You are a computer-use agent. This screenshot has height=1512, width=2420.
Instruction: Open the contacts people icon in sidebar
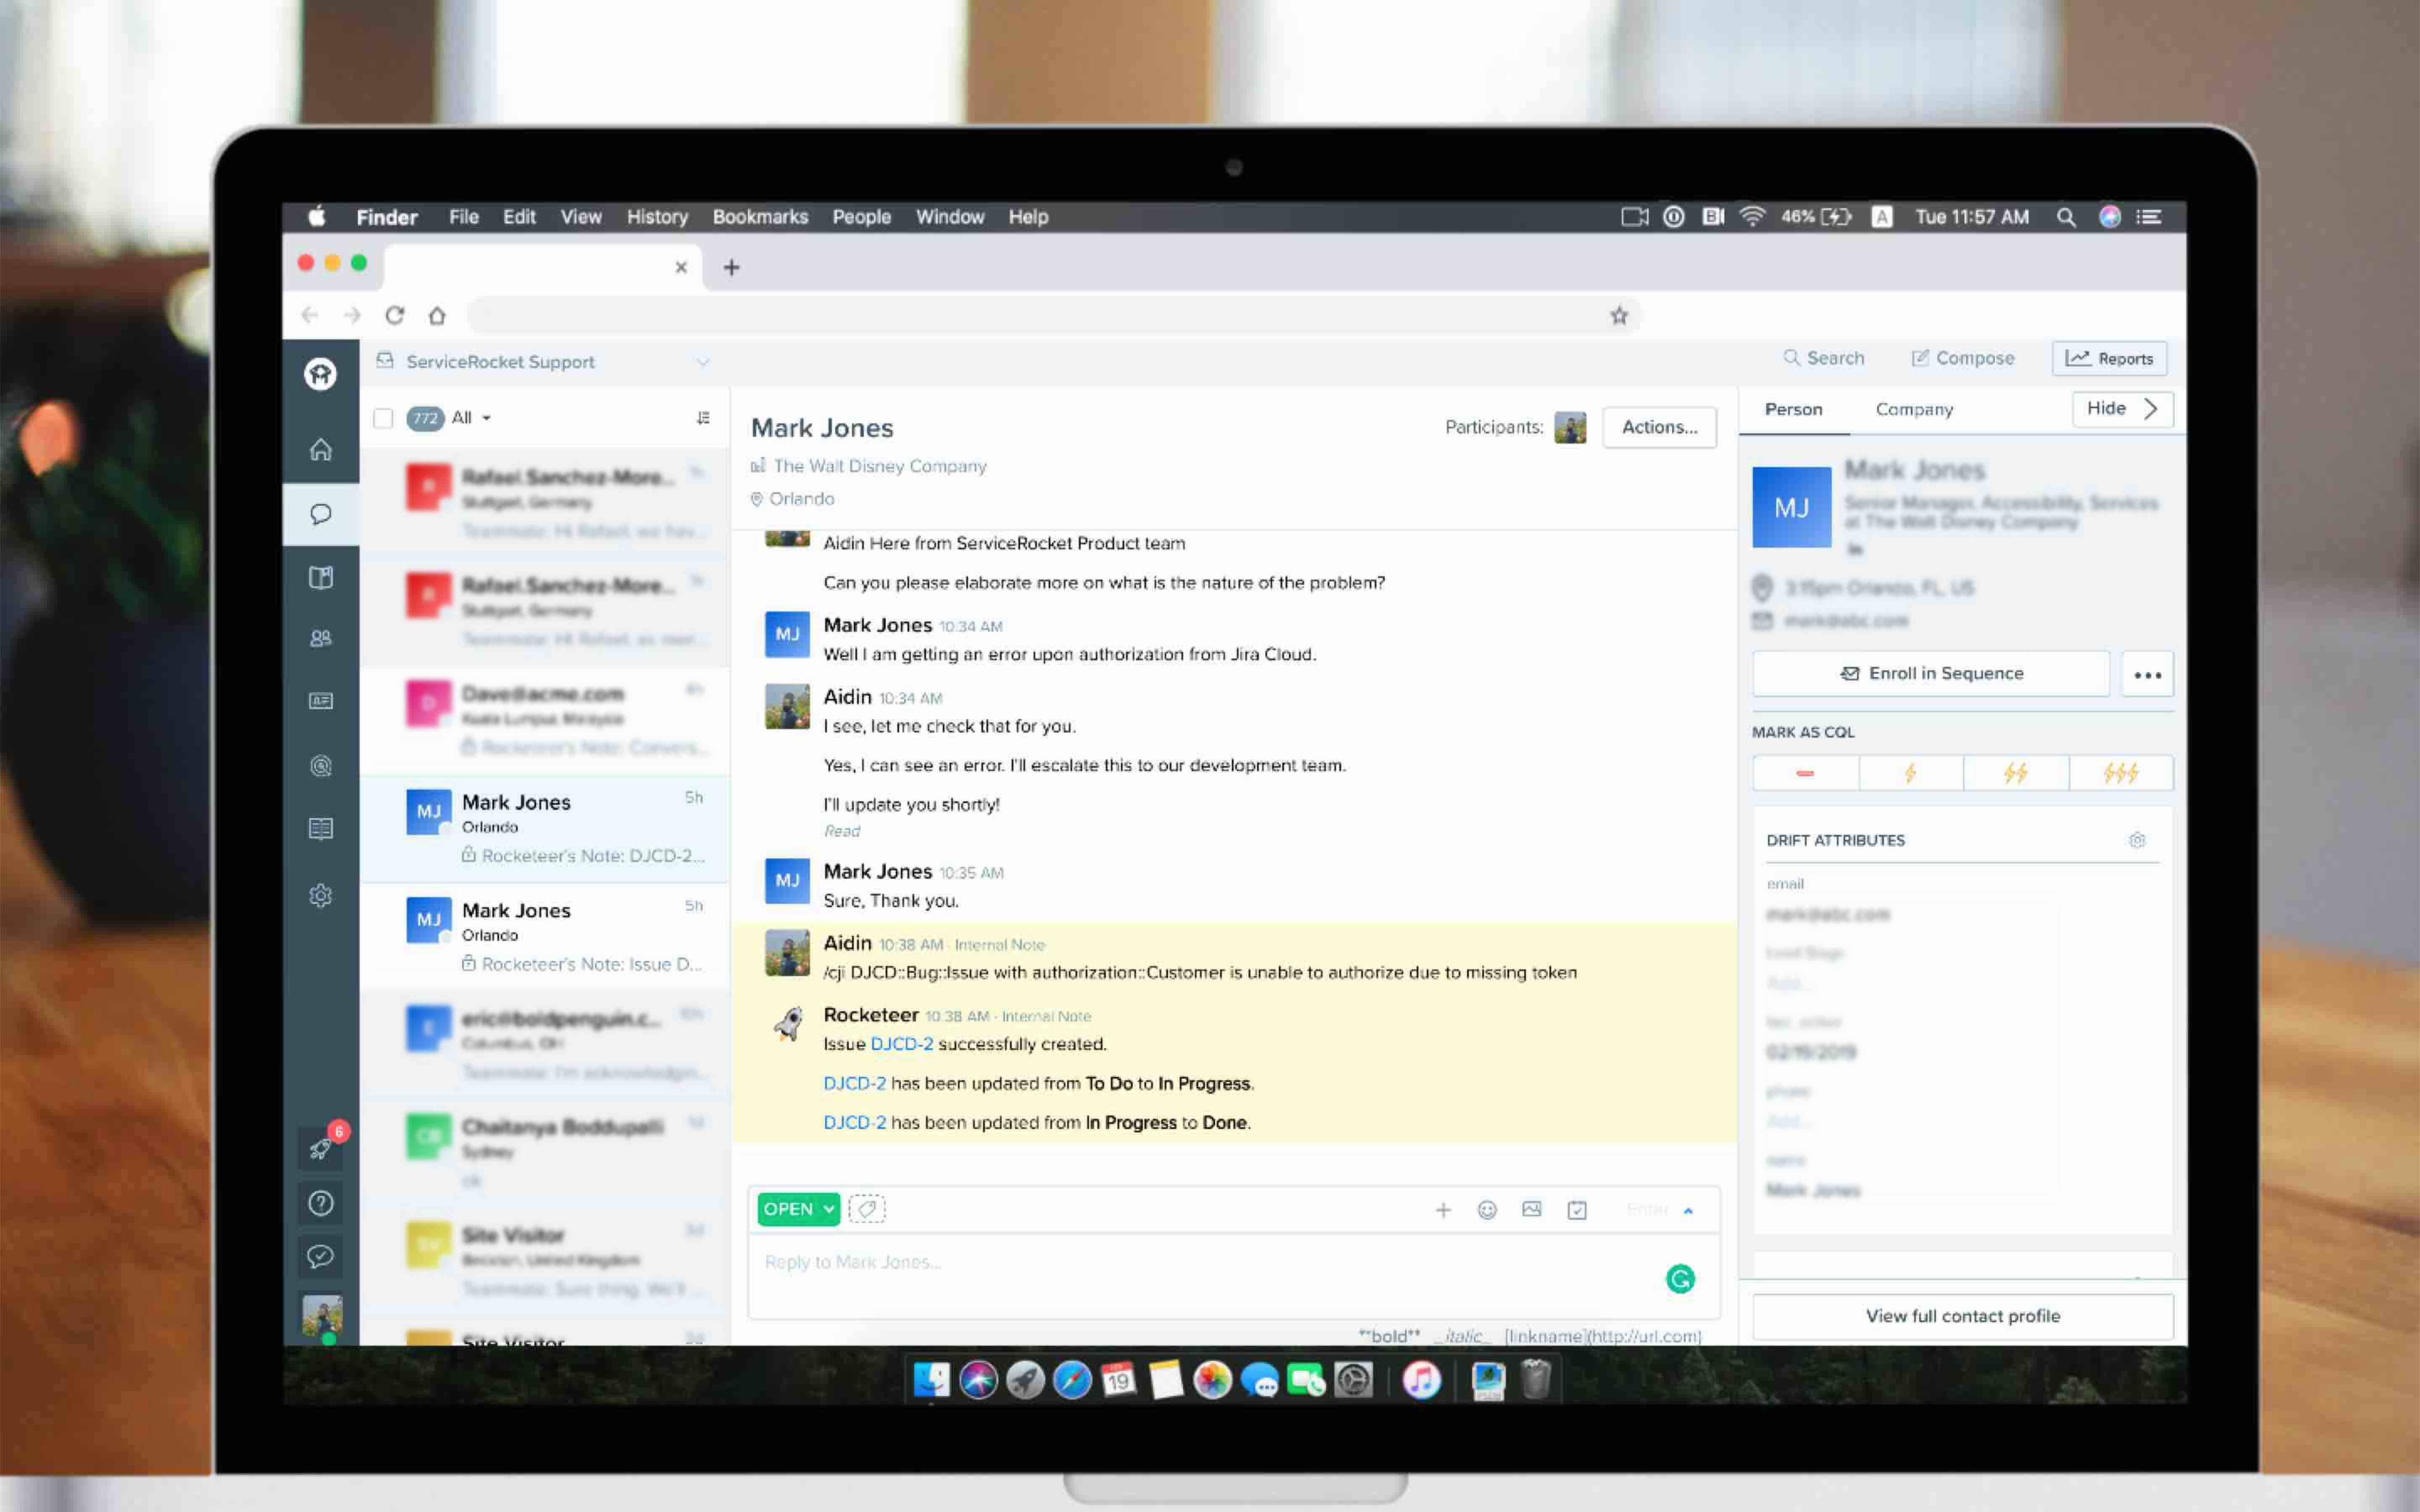click(320, 638)
